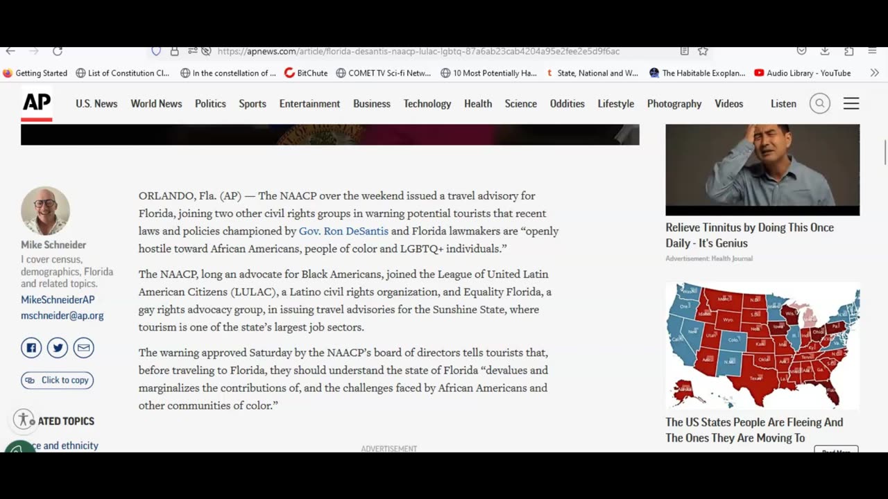Open the Firefox hamburger application menu
888x499 pixels.
click(872, 51)
